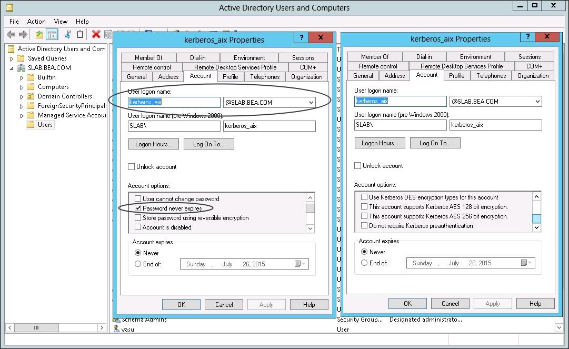The height and width of the screenshot is (349, 569).
Task: Expand the ForeignSecurityPrincipals tree node
Action: tap(22, 106)
